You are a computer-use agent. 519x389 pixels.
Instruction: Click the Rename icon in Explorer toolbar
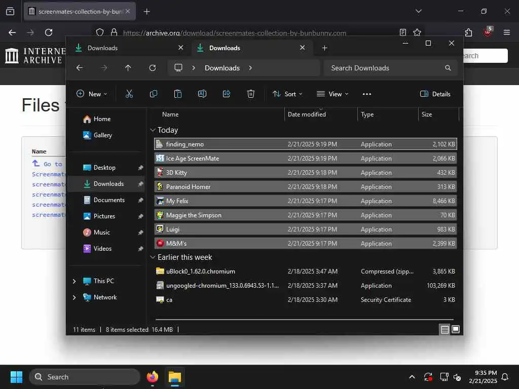202,94
